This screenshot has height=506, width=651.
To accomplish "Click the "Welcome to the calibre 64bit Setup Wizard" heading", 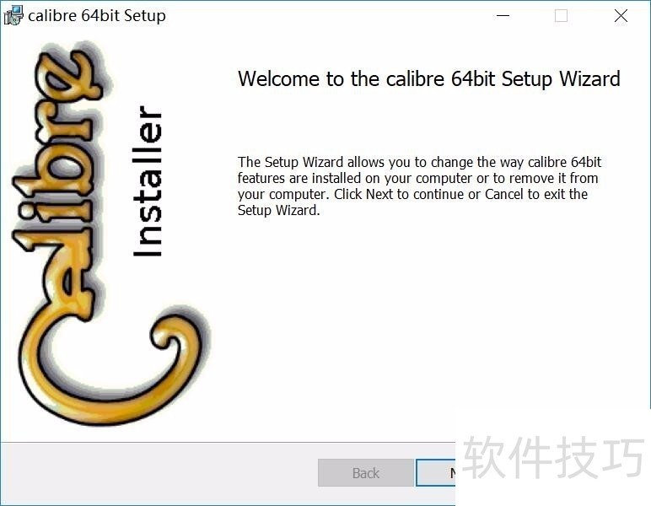I will (x=429, y=79).
